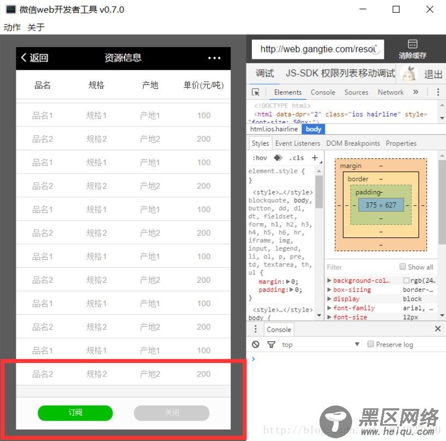Open the Sources panel tab
The height and width of the screenshot is (441, 446).
pos(357,92)
